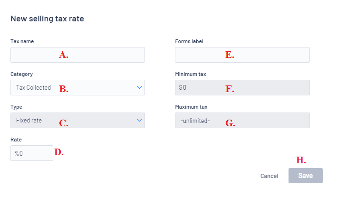Screen dimensions: 337x197
Task: Focus the Rate percentage input
Action: [x=31, y=153]
